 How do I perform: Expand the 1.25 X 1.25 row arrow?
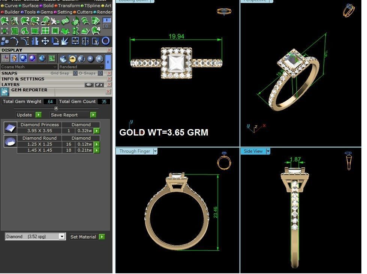coord(97,144)
